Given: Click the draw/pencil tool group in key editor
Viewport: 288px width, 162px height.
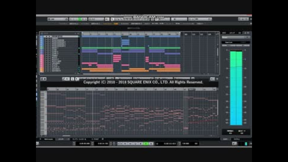Looking at the screenshot, I should pos(66,79).
